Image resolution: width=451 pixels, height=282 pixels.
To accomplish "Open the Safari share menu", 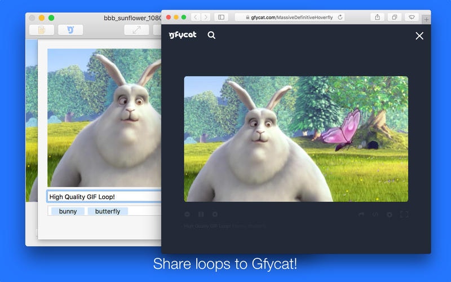I will click(x=377, y=17).
